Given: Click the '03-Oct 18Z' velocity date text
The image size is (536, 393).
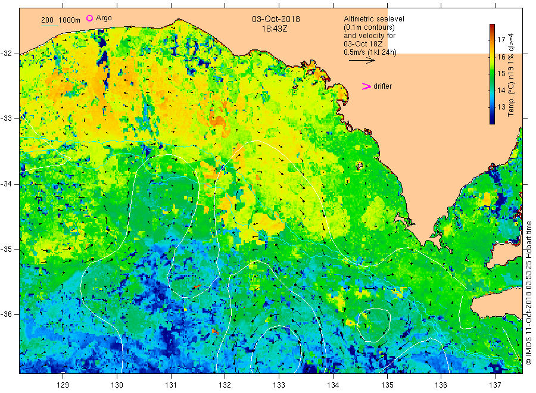Looking at the screenshot, I should [363, 44].
